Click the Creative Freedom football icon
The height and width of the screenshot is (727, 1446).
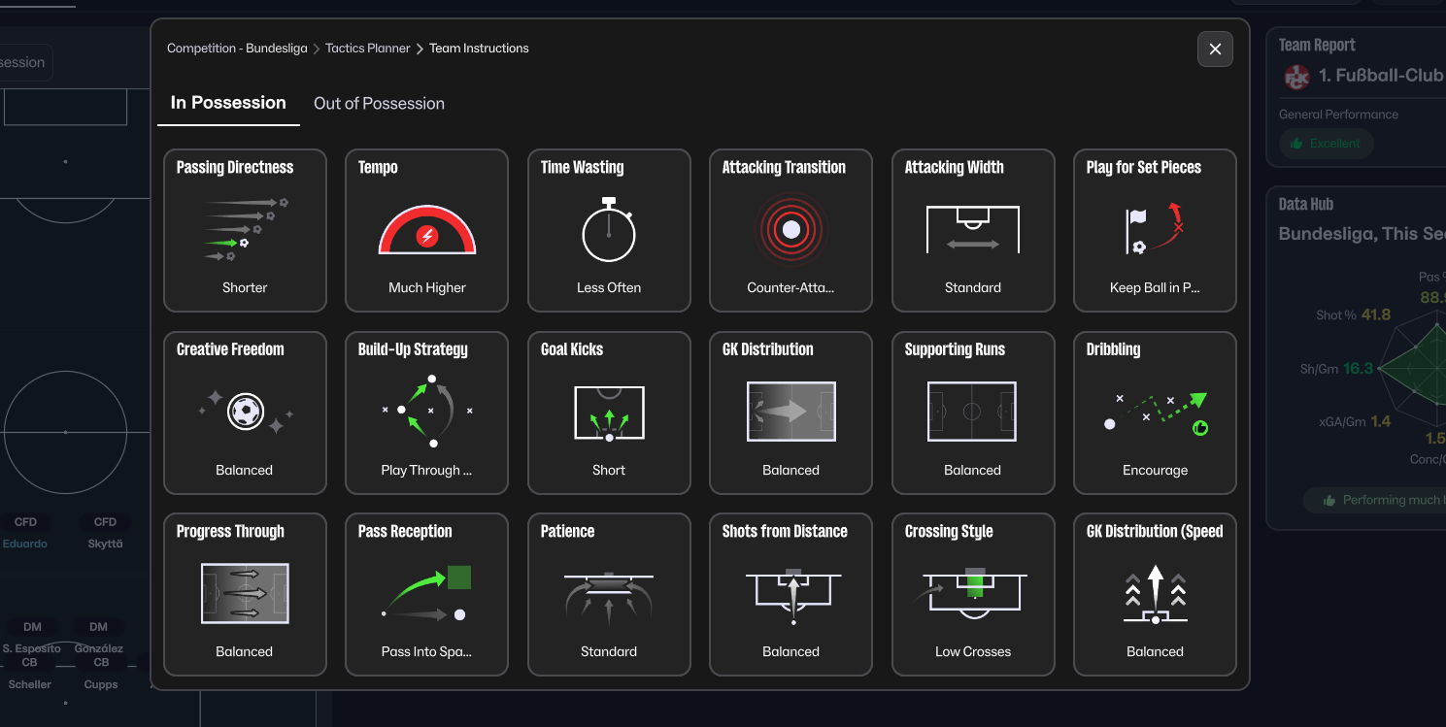(245, 413)
